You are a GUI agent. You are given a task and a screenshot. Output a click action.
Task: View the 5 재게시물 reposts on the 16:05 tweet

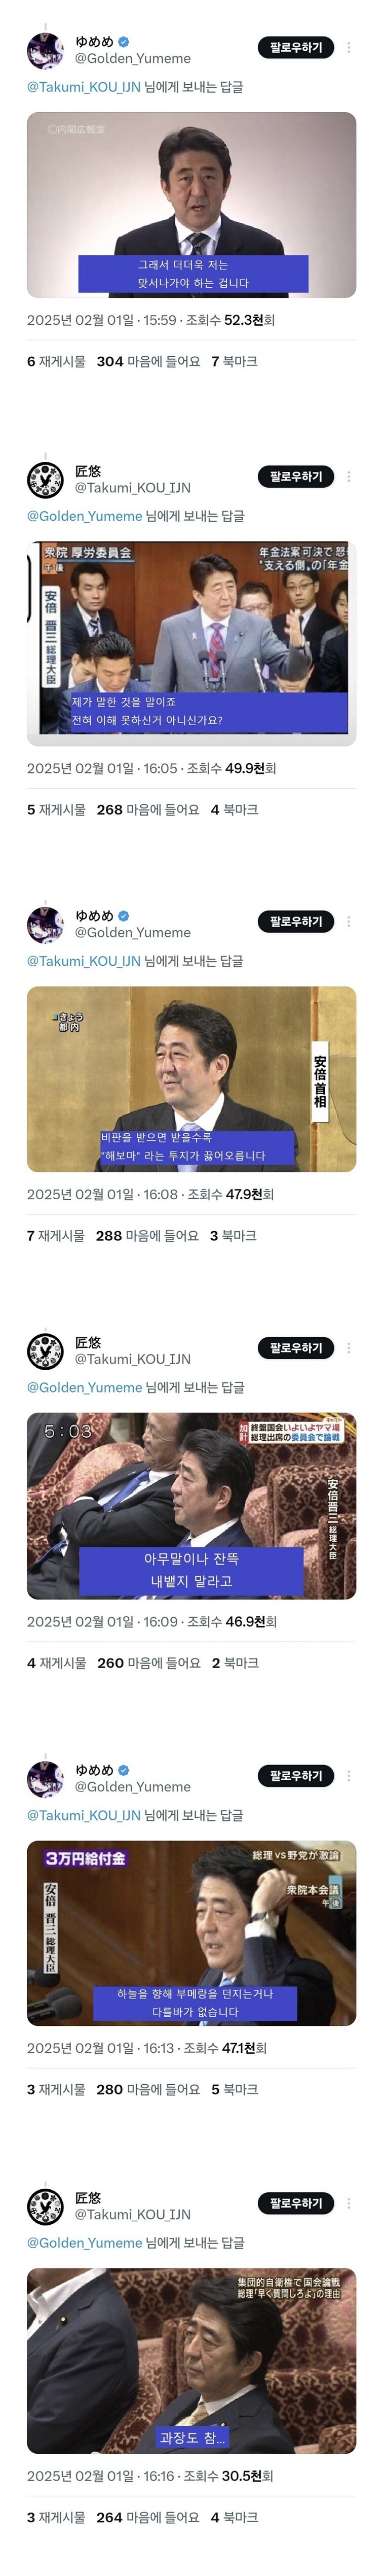click(56, 810)
